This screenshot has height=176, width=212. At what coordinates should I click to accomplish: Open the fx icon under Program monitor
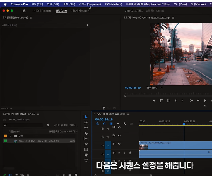pyautogui.click(x=205, y=106)
